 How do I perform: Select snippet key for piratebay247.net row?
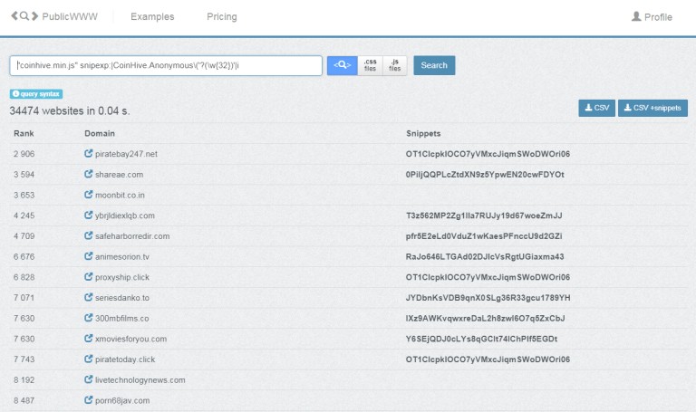488,154
